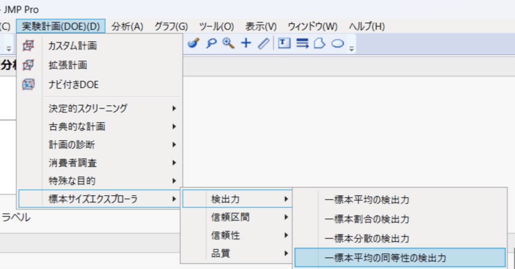Click the ナビ付きDOE cube icon
This screenshot has width=515, height=269.
[x=29, y=84]
